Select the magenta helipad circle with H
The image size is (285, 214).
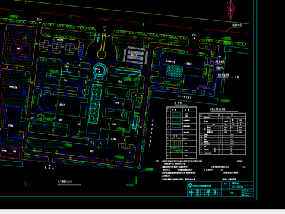[x=20, y=49]
